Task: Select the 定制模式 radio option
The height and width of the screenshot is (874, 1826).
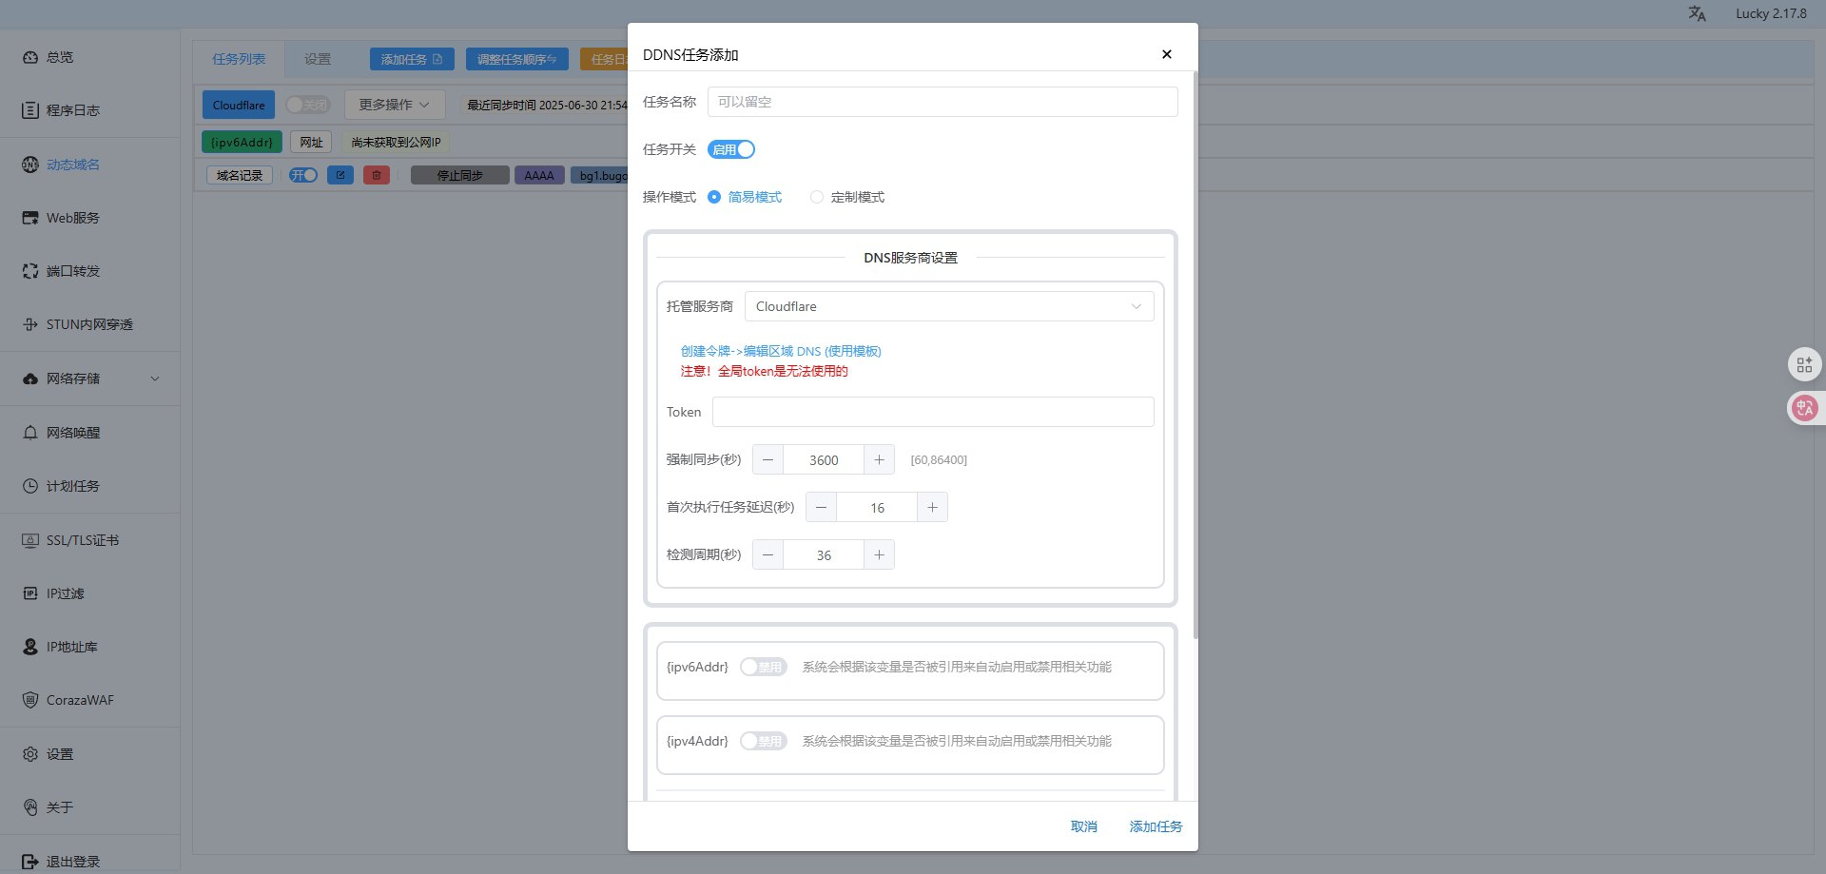Action: pyautogui.click(x=817, y=197)
